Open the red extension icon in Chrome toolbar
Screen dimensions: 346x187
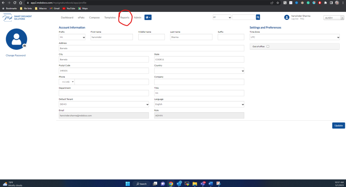point(319,3)
